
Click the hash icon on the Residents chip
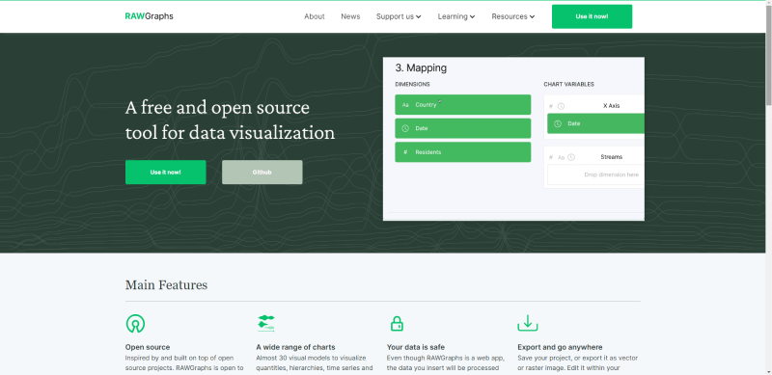(405, 152)
